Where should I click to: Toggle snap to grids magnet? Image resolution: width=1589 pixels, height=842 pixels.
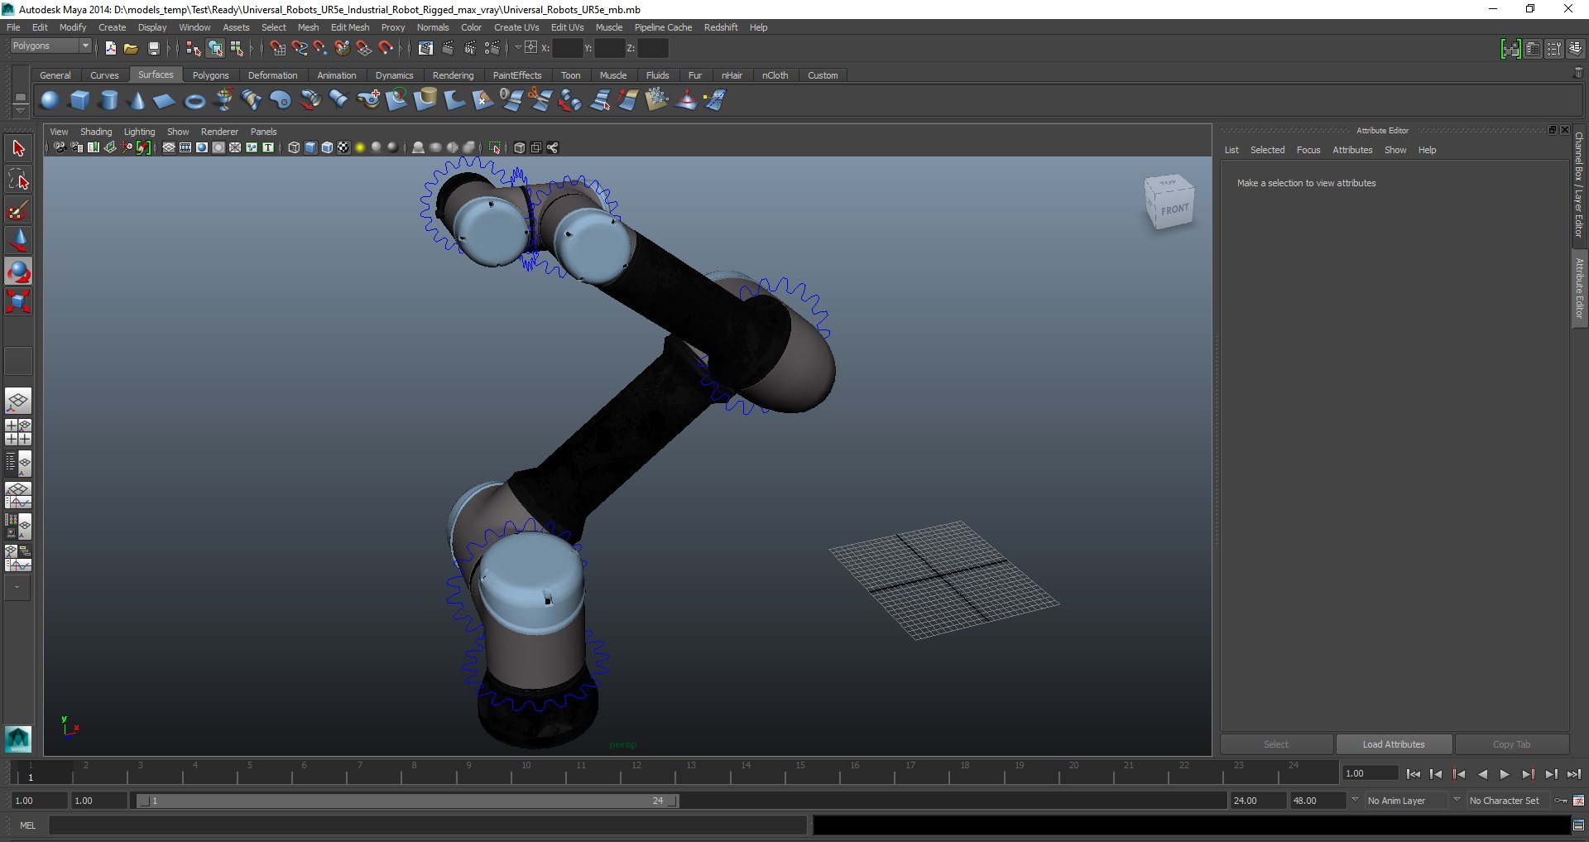(x=278, y=48)
